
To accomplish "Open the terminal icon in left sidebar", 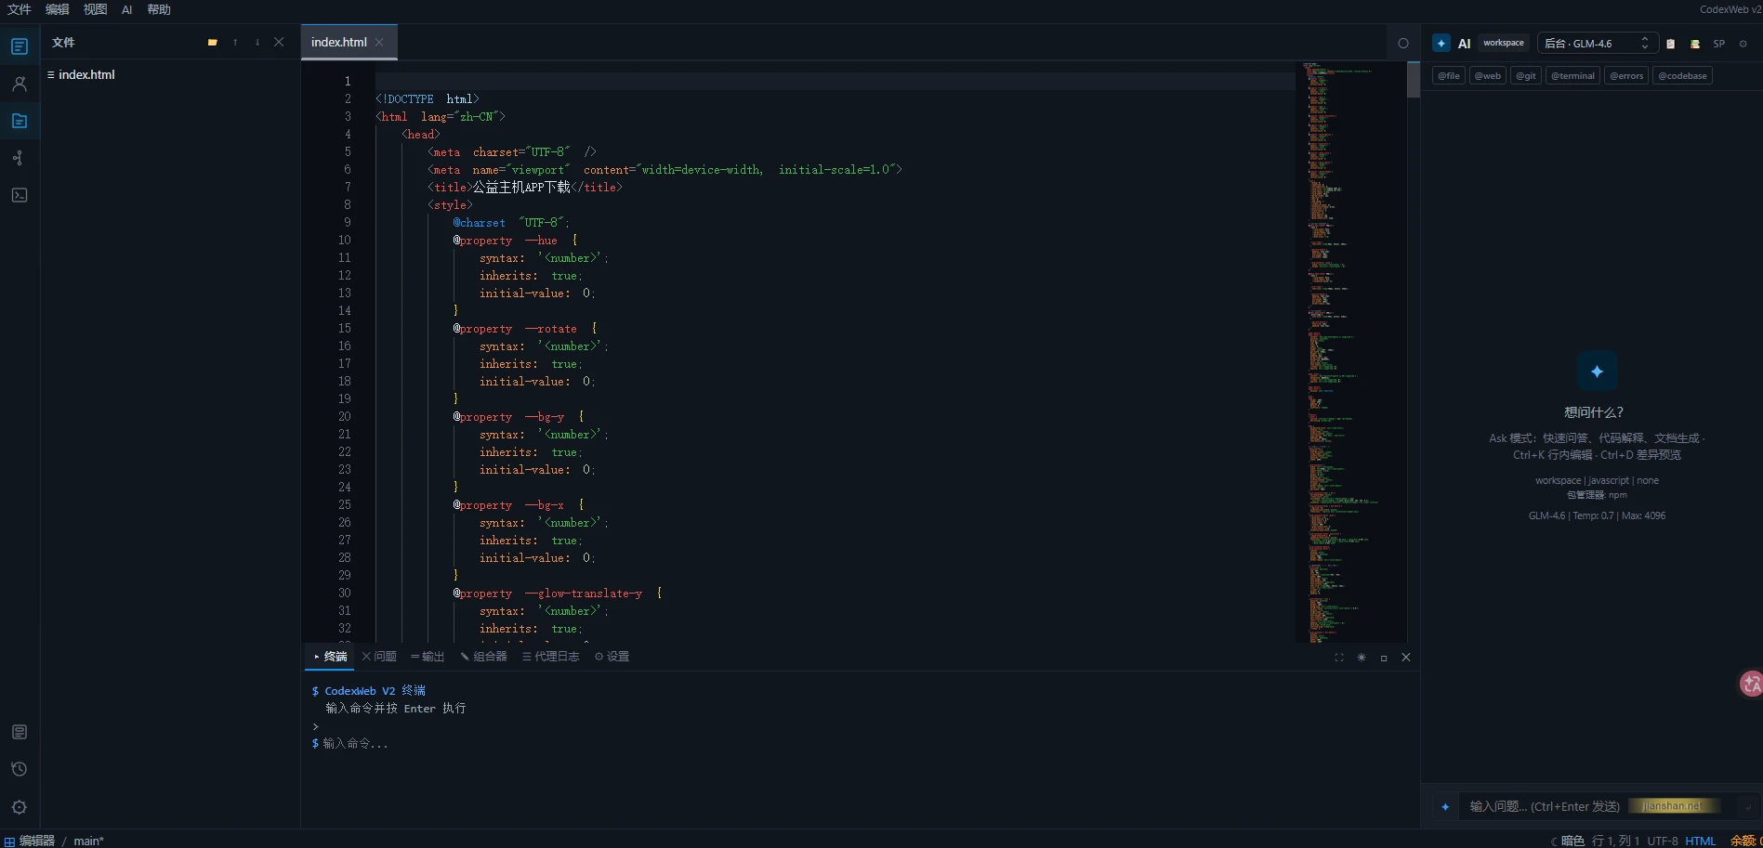I will click(x=20, y=195).
